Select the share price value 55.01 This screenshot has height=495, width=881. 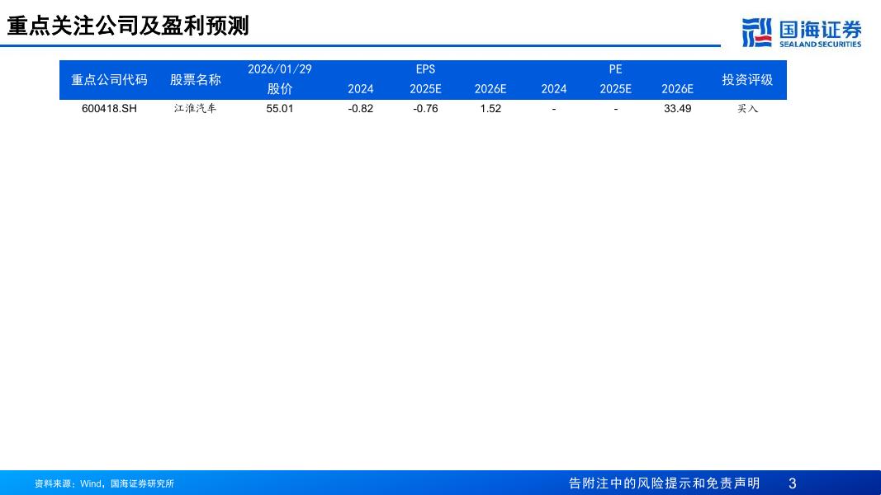pos(280,108)
